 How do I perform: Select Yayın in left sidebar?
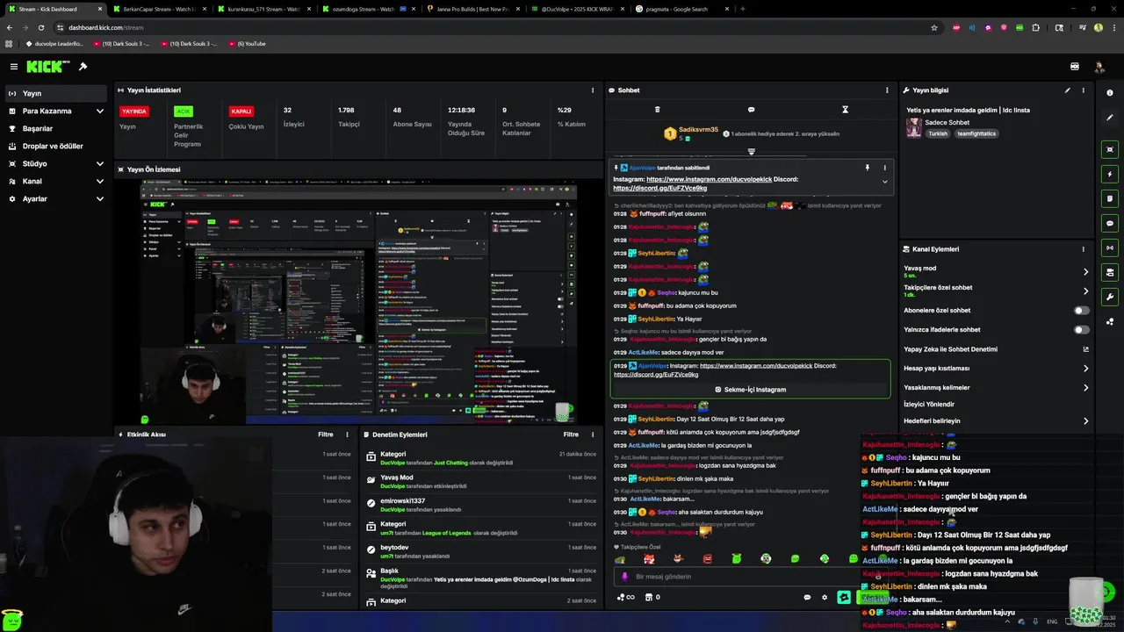[56, 94]
